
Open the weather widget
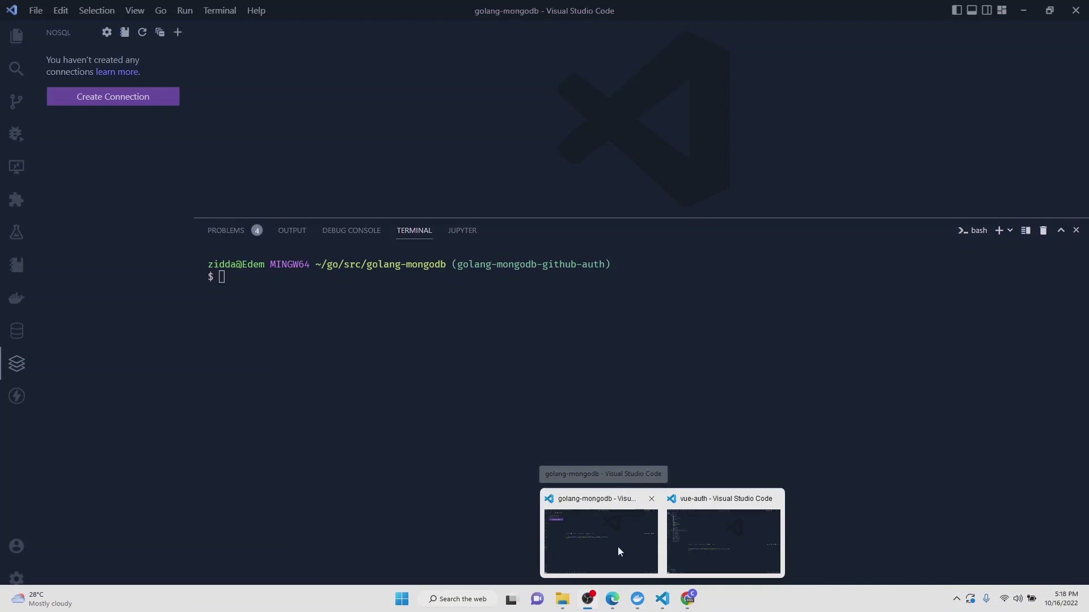pos(42,599)
